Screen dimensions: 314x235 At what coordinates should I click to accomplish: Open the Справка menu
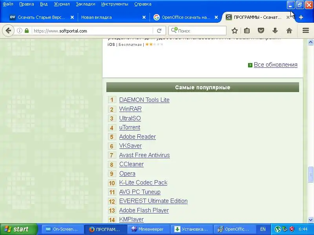[143, 4]
